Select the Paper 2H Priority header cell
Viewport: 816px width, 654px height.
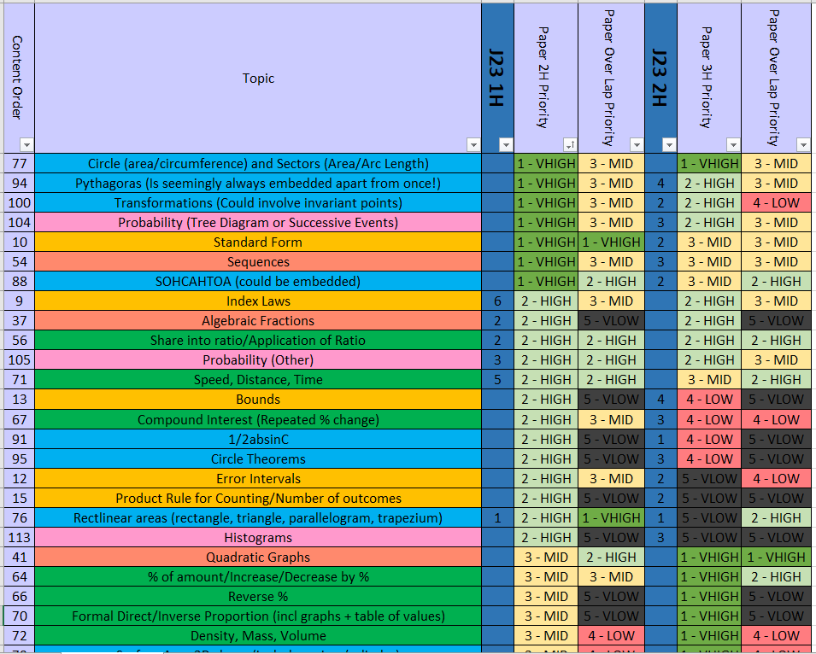(546, 78)
